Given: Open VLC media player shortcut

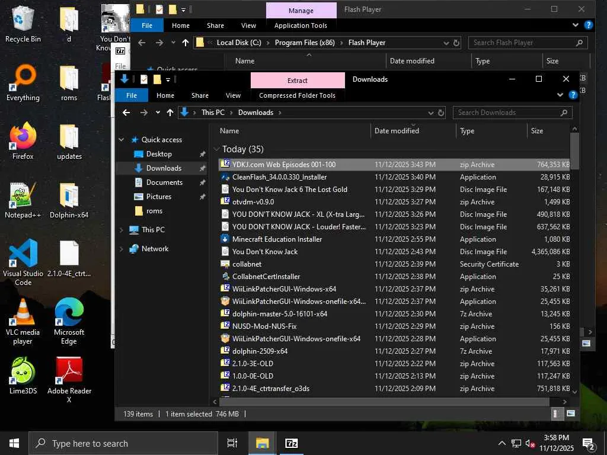Looking at the screenshot, I should tap(23, 321).
